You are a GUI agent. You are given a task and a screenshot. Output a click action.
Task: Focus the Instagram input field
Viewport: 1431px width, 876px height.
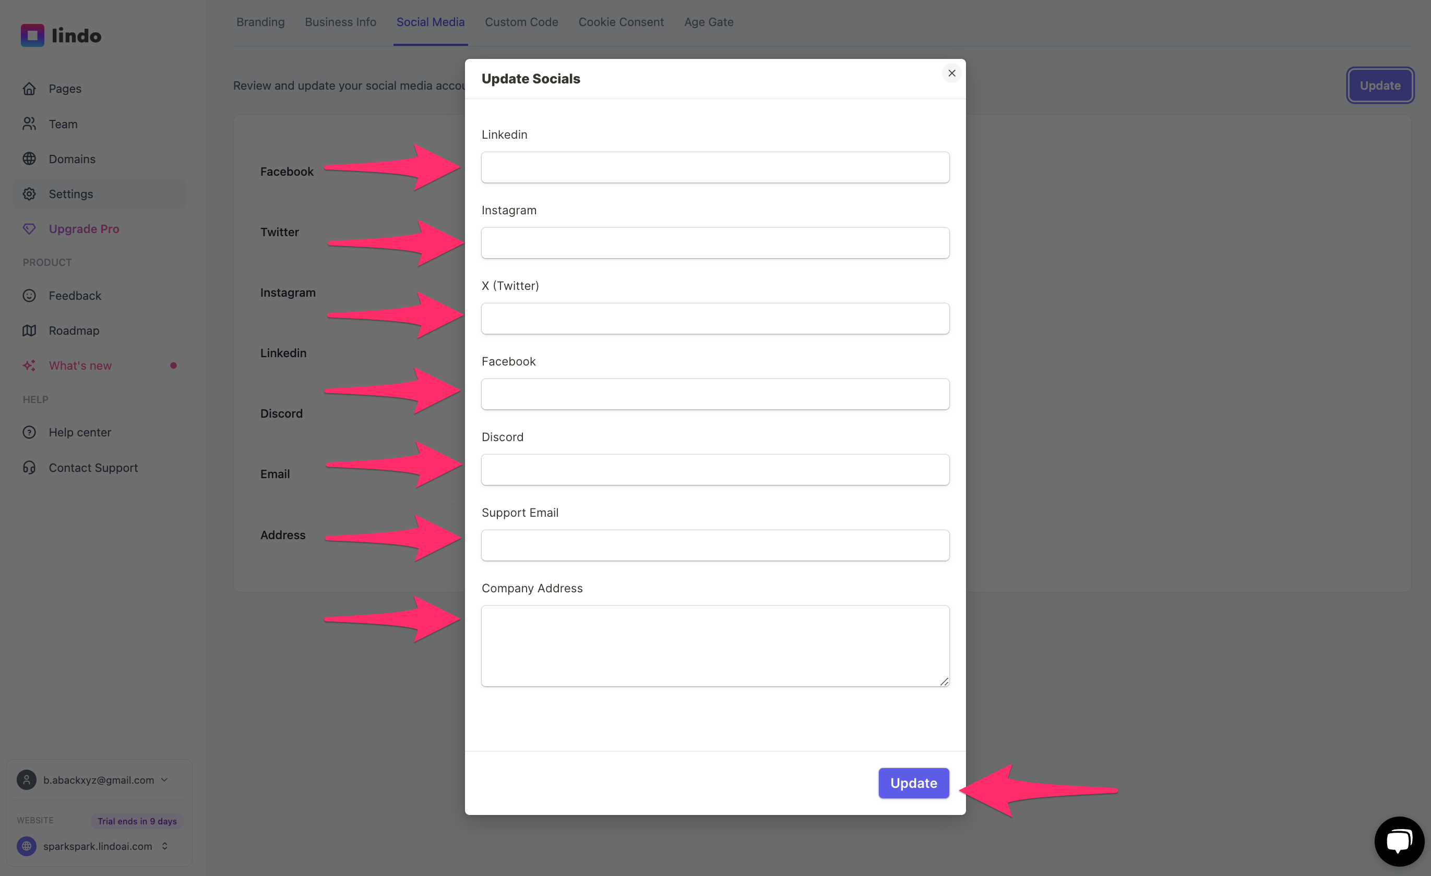coord(715,242)
